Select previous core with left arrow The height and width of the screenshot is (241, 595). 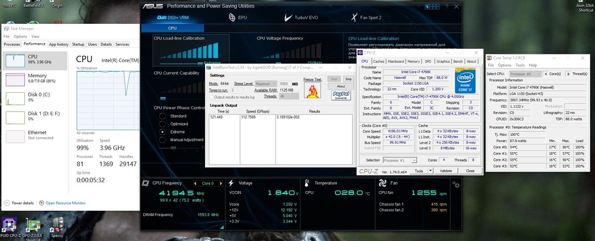(195, 184)
